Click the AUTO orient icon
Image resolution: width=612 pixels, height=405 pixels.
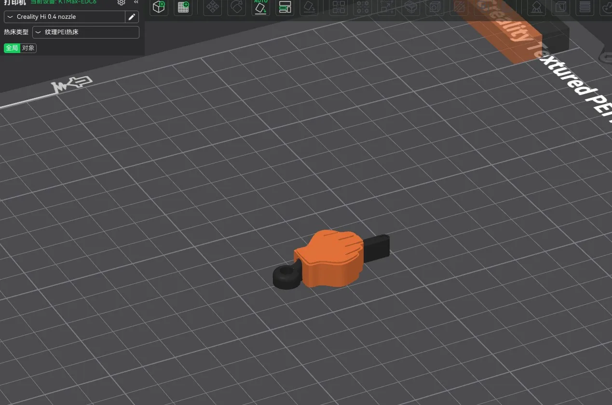pos(260,7)
